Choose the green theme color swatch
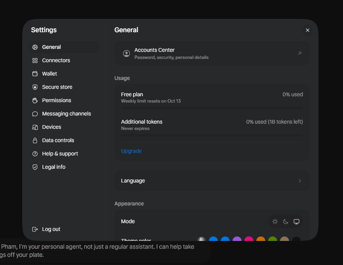Viewport: 343px width, 265px height. click(273, 239)
